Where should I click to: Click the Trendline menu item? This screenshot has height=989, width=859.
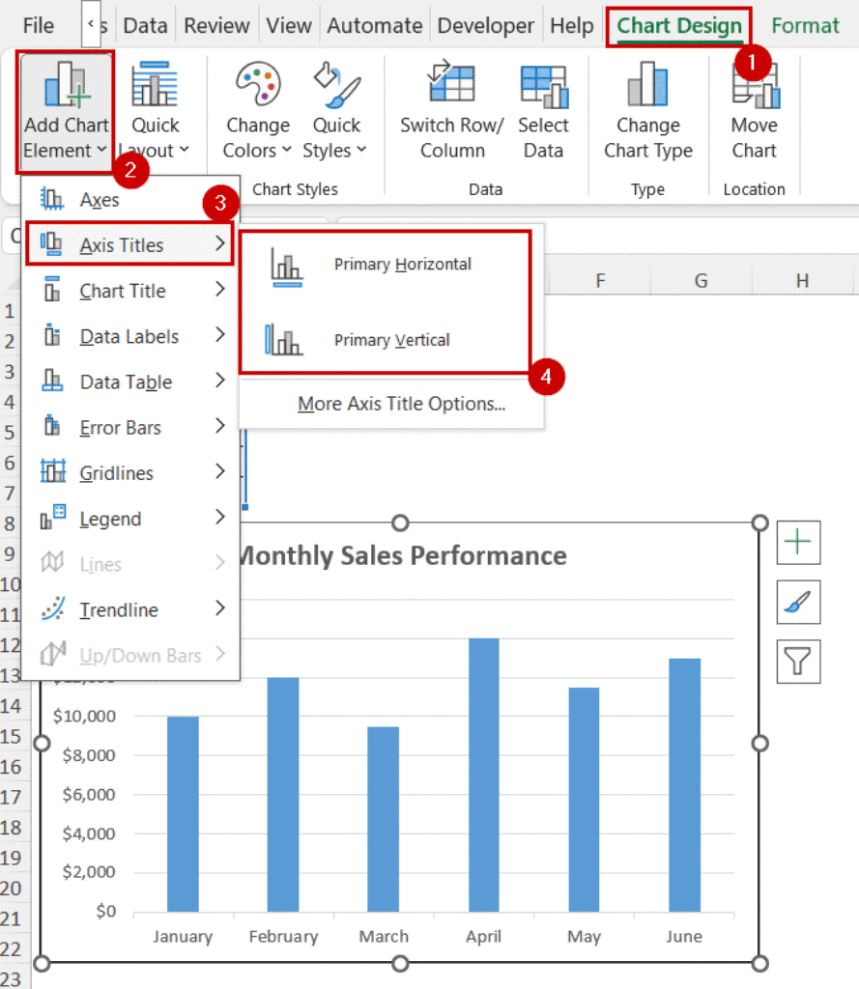(119, 609)
